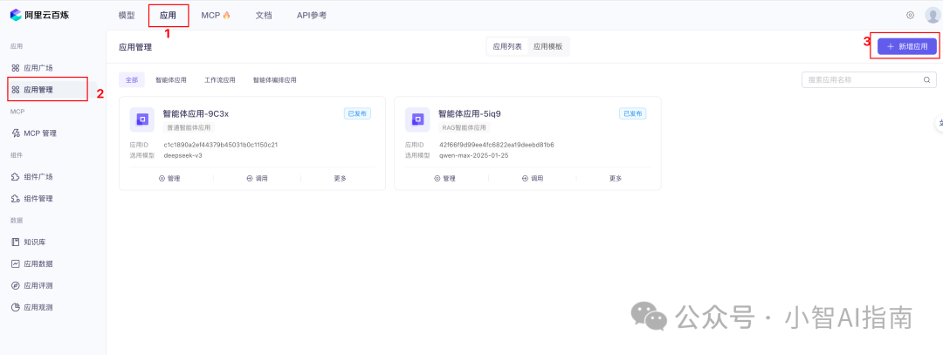The width and height of the screenshot is (943, 355).
Task: Expand 更多 on 智能体应用-5iq9 card
Action: click(616, 178)
